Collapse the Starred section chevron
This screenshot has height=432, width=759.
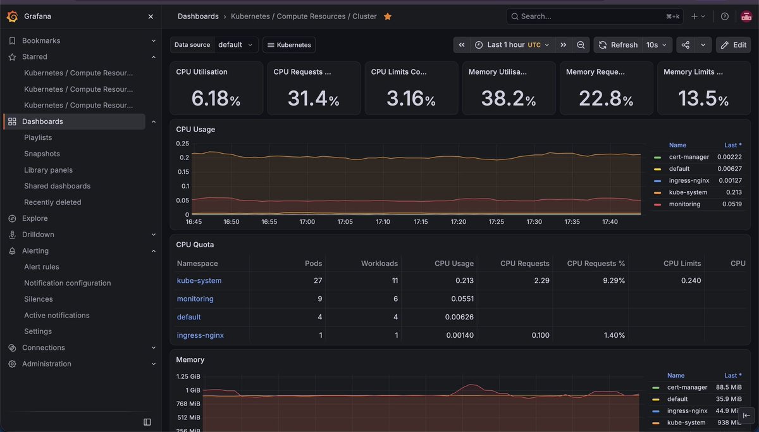click(x=153, y=57)
